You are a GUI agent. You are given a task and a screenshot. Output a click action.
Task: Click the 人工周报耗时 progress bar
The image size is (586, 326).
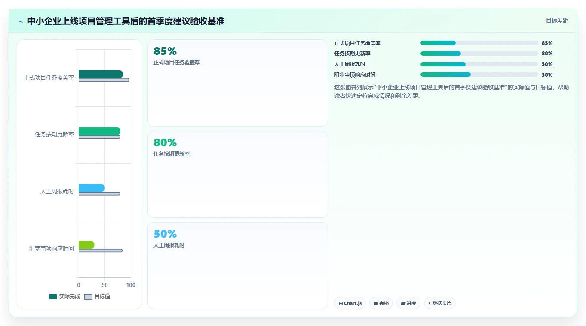click(479, 64)
